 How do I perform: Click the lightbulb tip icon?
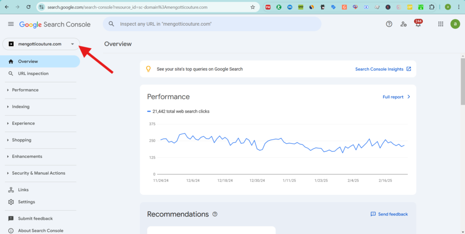pyautogui.click(x=148, y=69)
